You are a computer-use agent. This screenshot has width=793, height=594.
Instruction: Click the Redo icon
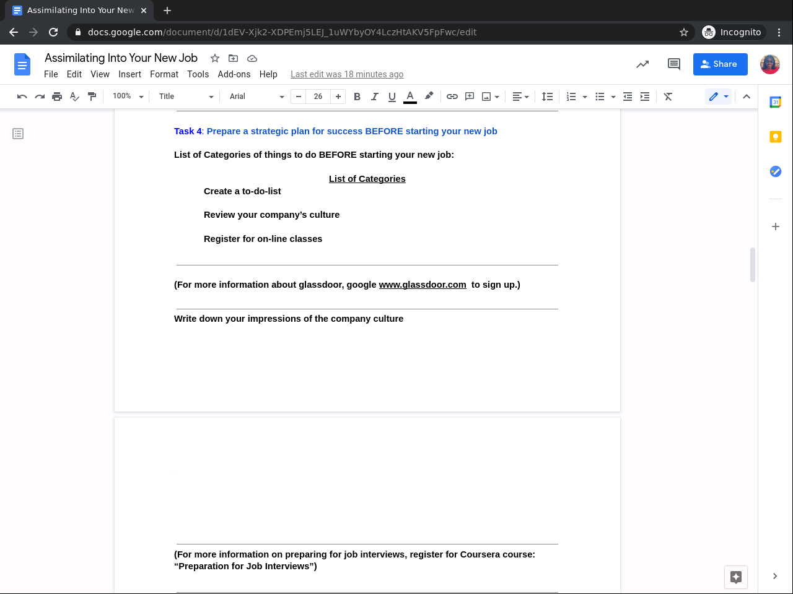coord(40,97)
